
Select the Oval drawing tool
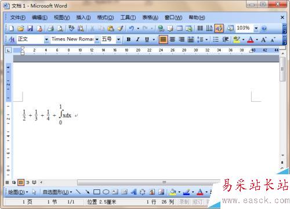pos(106,192)
